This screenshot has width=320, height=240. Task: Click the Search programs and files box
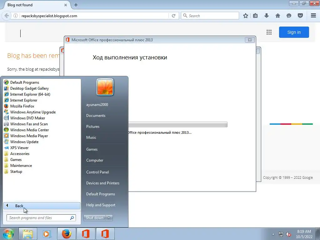pos(41,218)
